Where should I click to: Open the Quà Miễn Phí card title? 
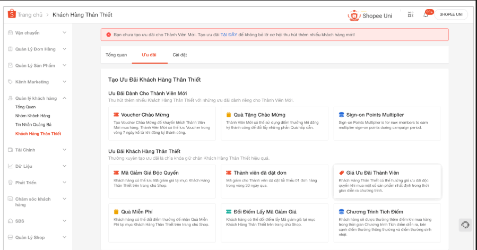click(x=137, y=212)
